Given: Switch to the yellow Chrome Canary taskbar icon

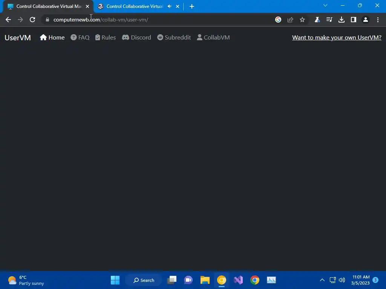Looking at the screenshot, I should click(x=221, y=280).
